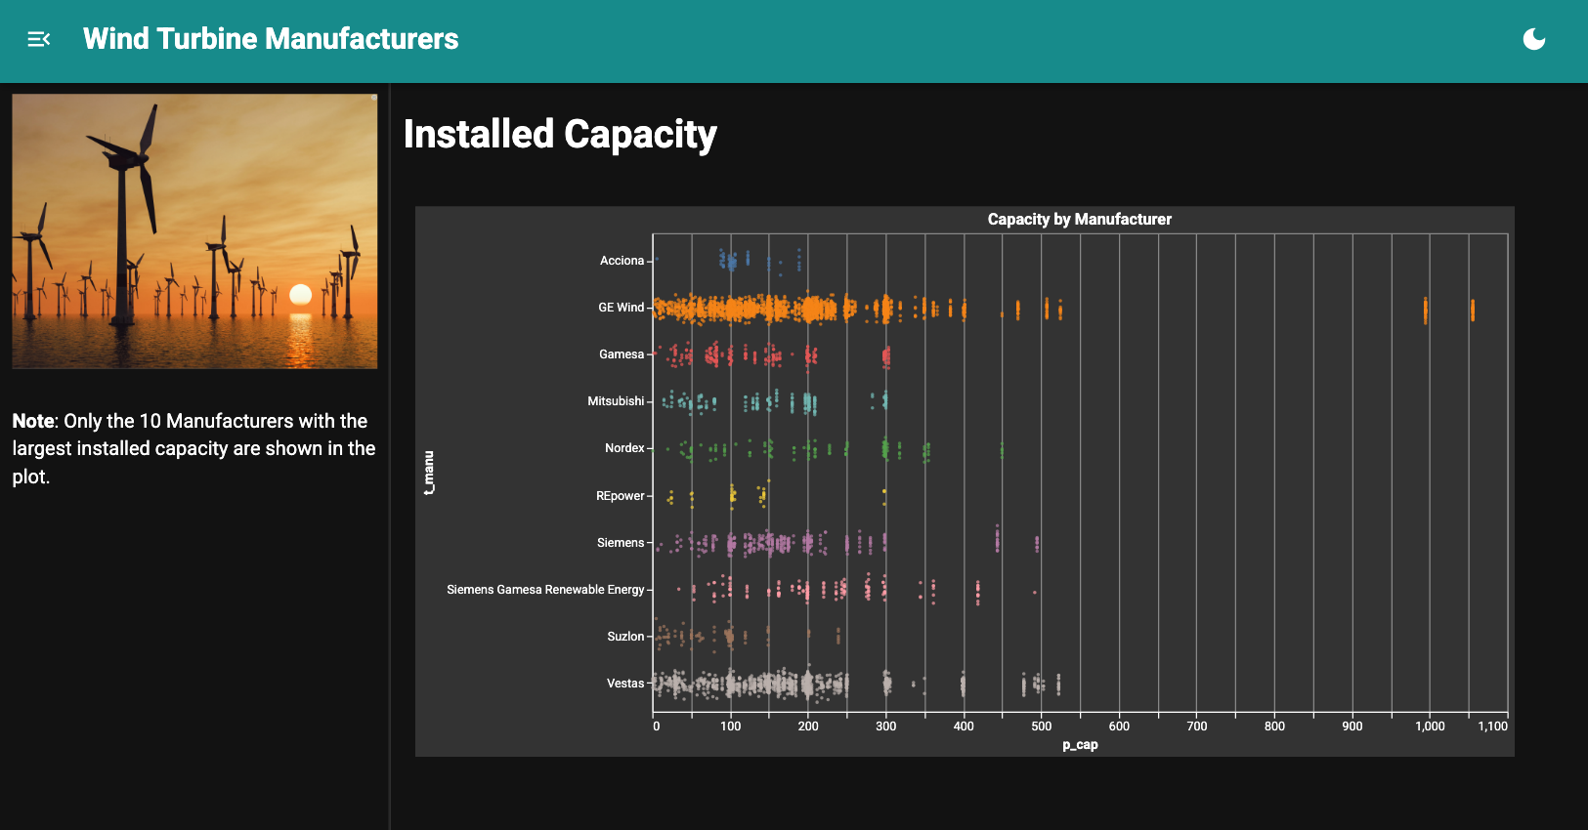Select the Siemens Gamesa Renewable Energy label

pyautogui.click(x=545, y=590)
